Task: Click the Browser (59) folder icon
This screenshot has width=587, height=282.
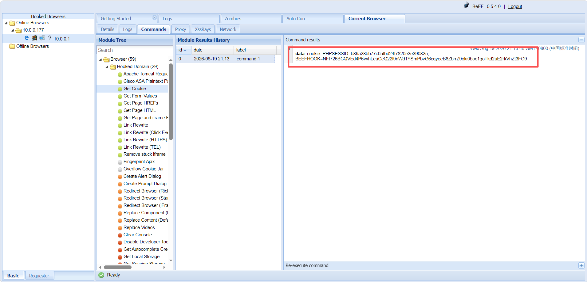Action: 106,59
